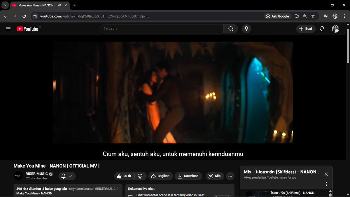Close the Mix playlist panel
The width and height of the screenshot is (350, 197).
[326, 174]
